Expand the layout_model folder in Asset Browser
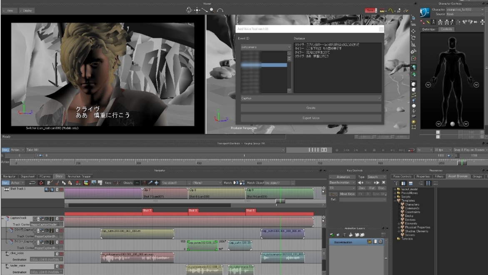488x275 pixels. [x=395, y=189]
